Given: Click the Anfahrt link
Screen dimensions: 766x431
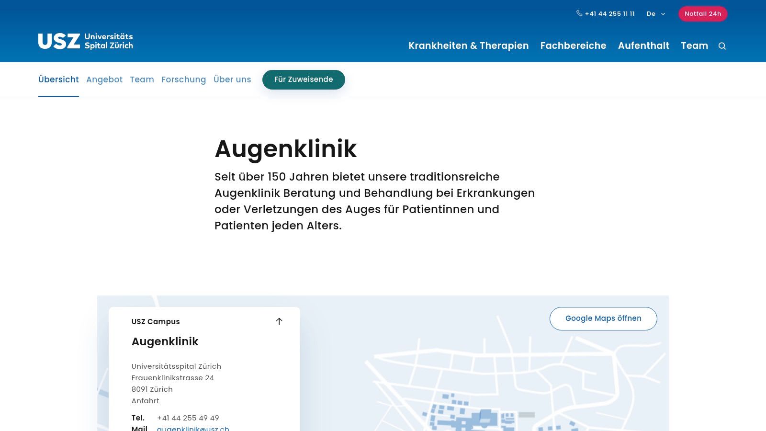Looking at the screenshot, I should coord(146,401).
